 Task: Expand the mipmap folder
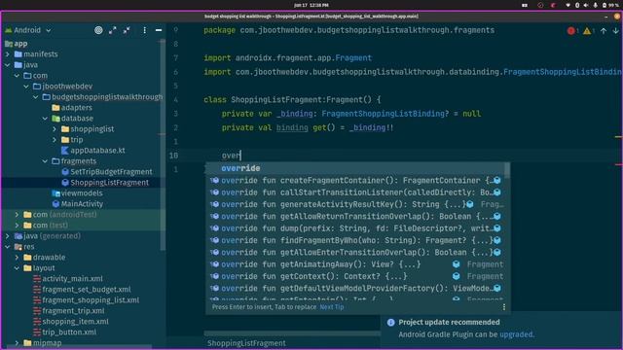pos(17,343)
